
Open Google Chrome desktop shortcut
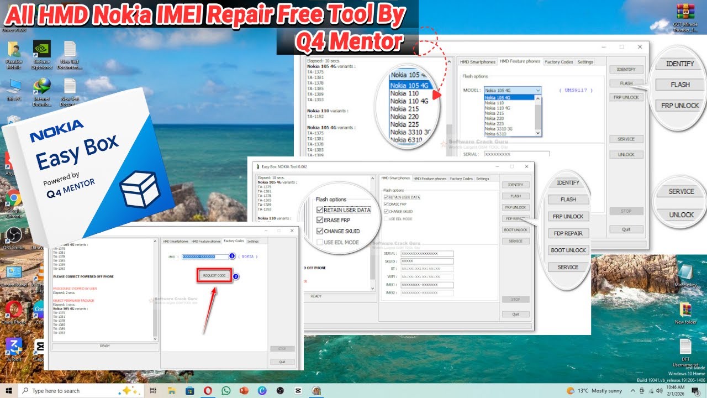tap(14, 203)
